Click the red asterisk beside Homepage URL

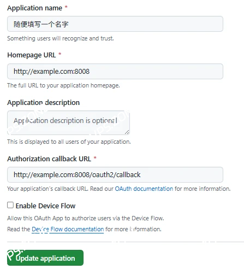[x=60, y=54]
